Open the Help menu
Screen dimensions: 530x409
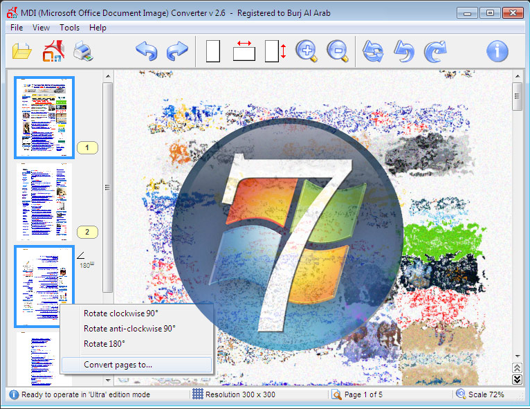coord(98,28)
